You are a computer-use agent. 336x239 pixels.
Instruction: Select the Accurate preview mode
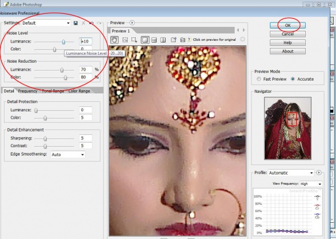[293, 79]
